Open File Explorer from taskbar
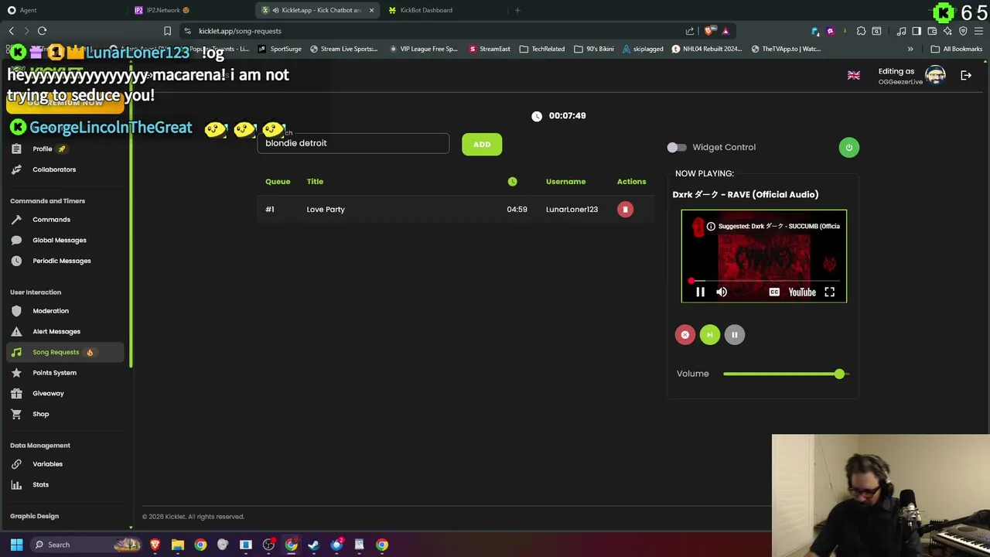This screenshot has width=990, height=557. 177,545
